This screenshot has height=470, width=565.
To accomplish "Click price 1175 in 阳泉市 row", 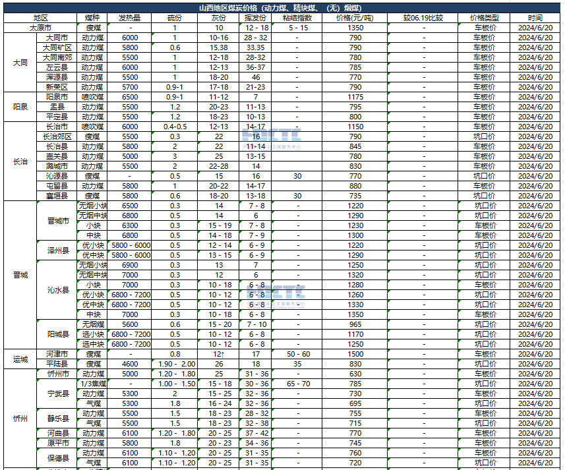I will (355, 98).
